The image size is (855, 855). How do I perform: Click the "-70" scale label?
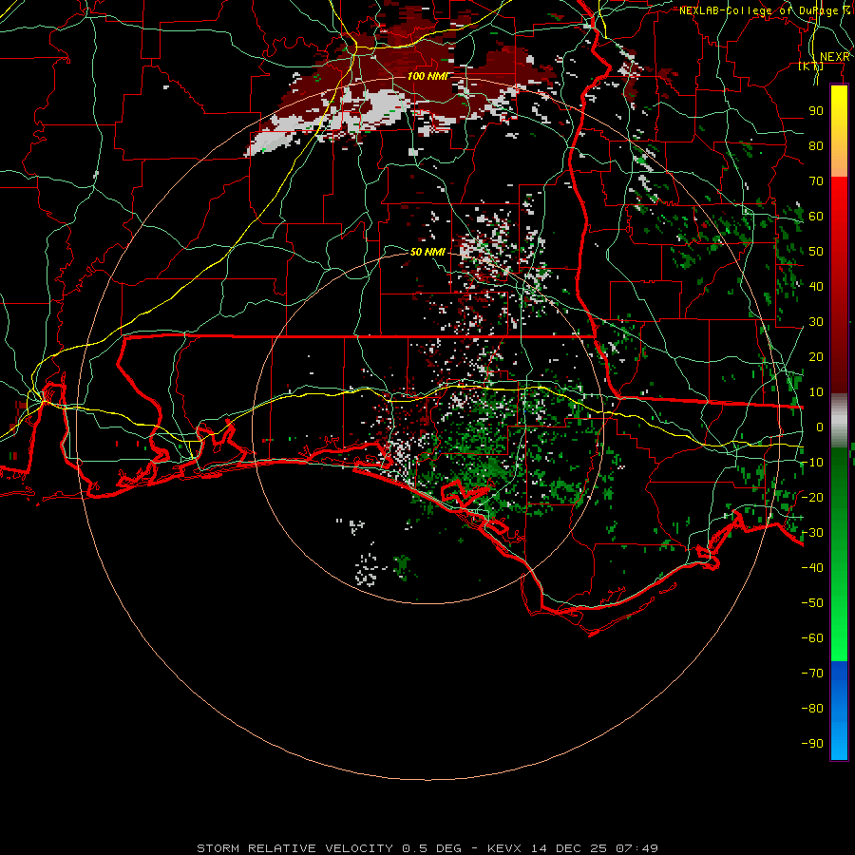(812, 674)
